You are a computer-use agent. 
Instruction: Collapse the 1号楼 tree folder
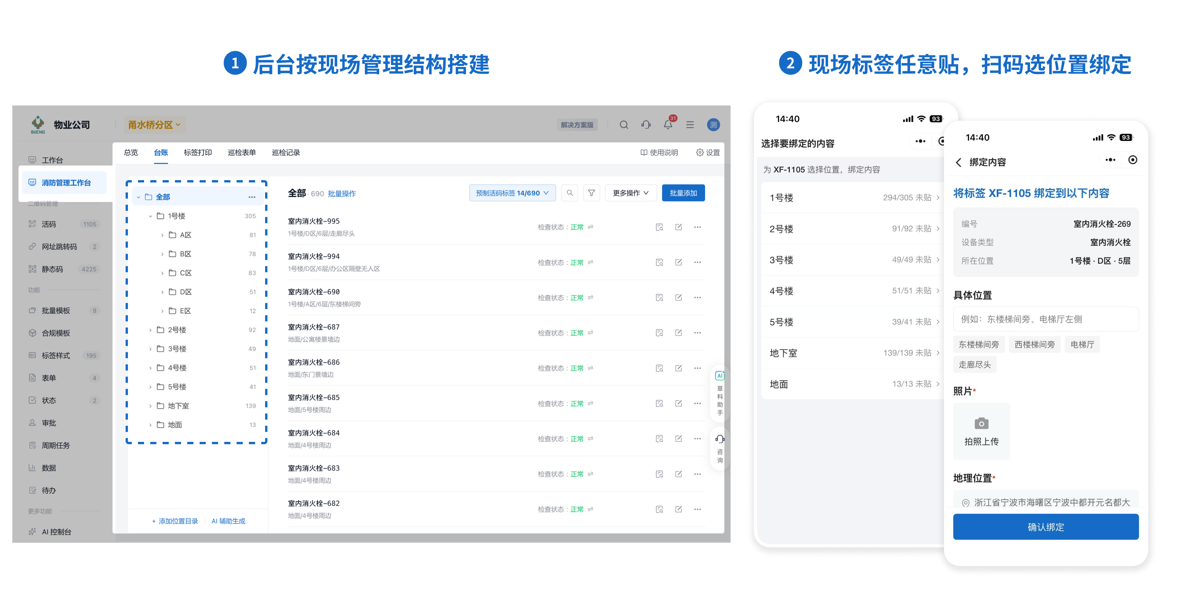151,216
